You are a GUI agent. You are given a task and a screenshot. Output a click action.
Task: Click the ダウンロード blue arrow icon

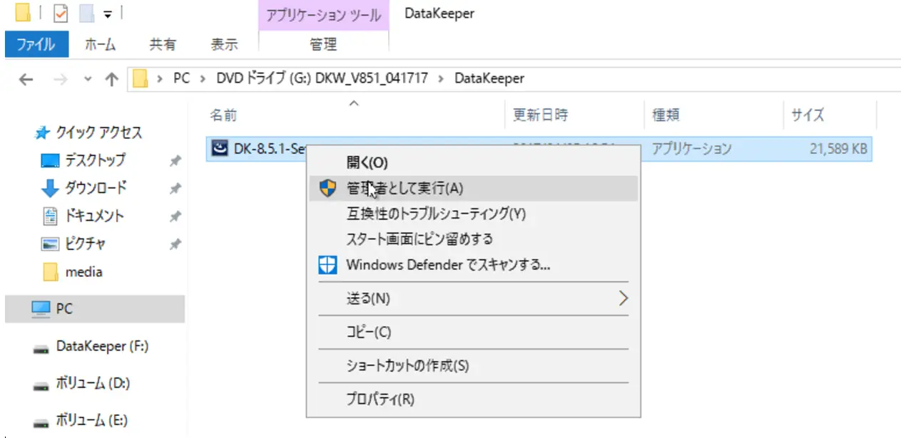50,189
